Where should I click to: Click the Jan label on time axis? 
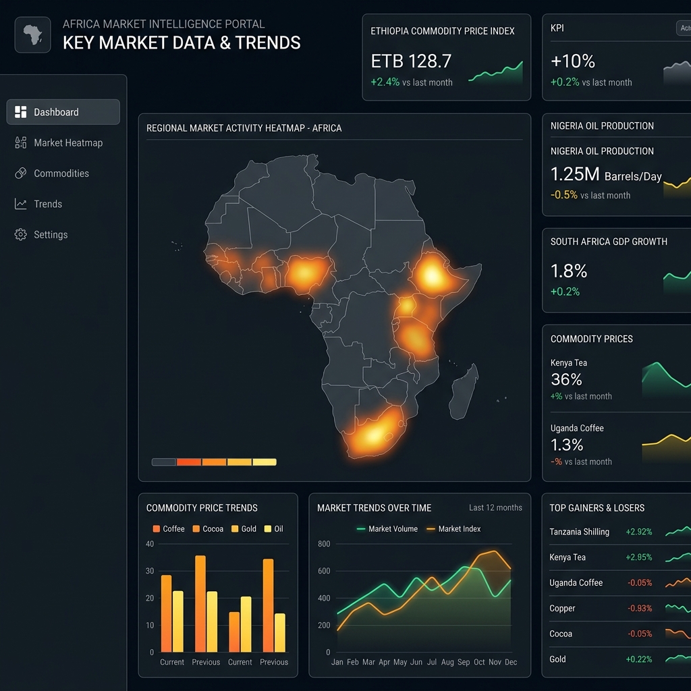click(x=337, y=662)
